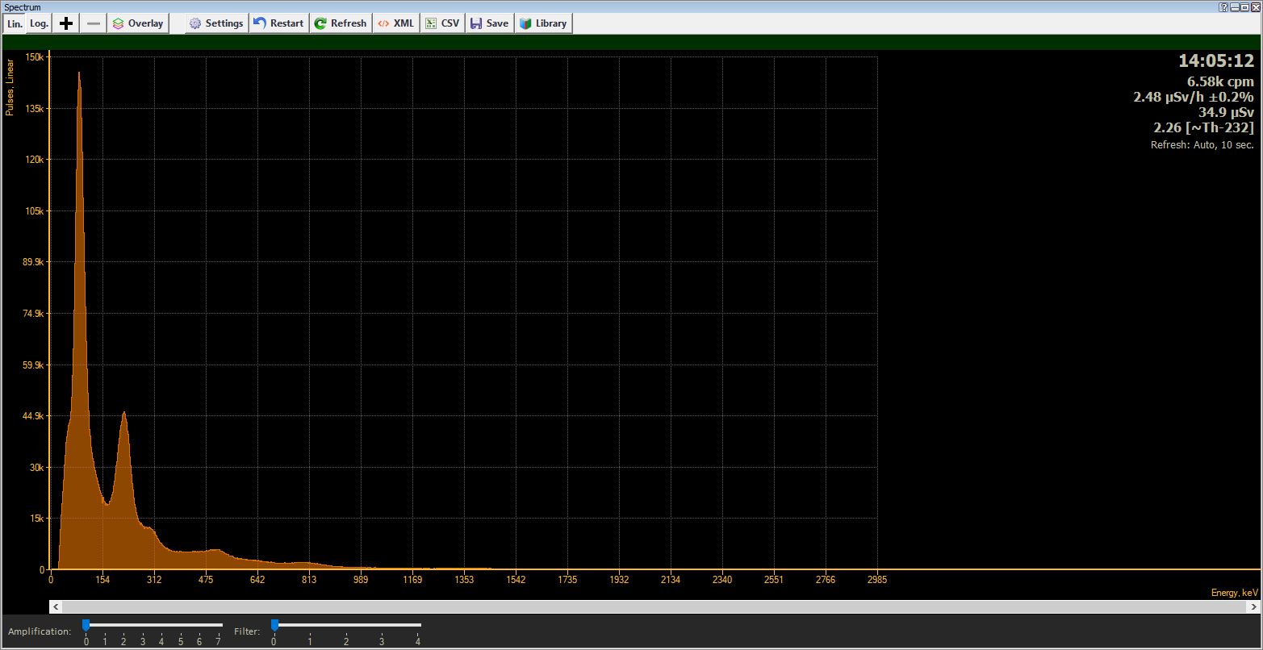Restart the spectrum accumulation
Screen dimensions: 1263x650
[278, 23]
